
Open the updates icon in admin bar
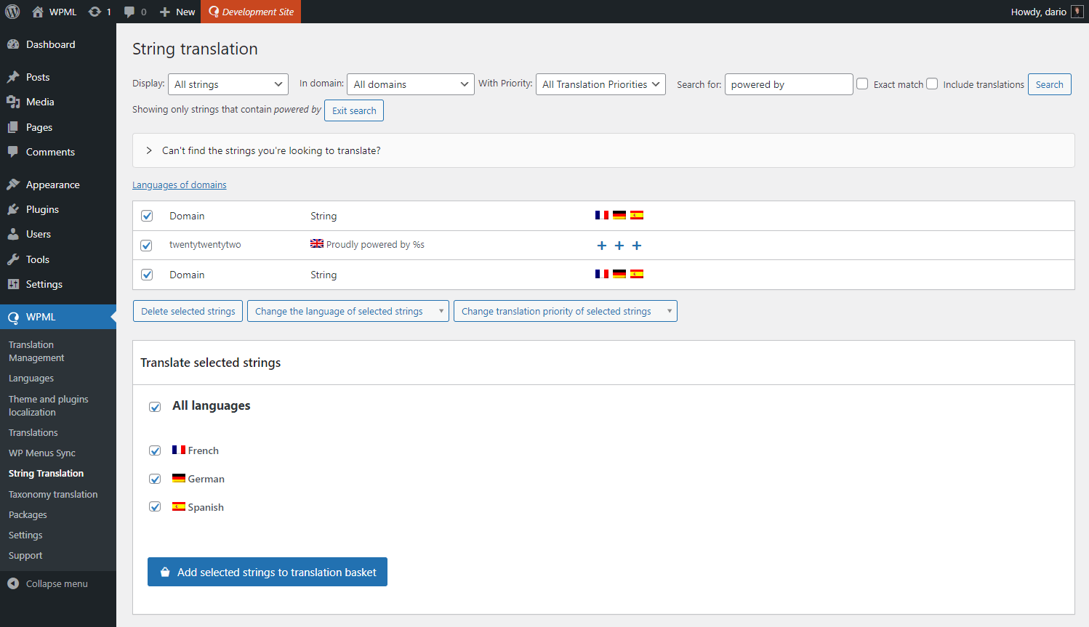[95, 12]
